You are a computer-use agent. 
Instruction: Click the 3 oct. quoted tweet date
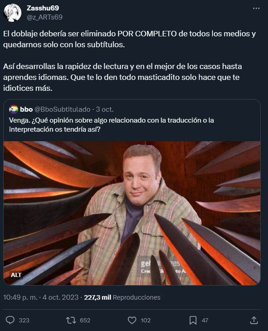coord(105,109)
